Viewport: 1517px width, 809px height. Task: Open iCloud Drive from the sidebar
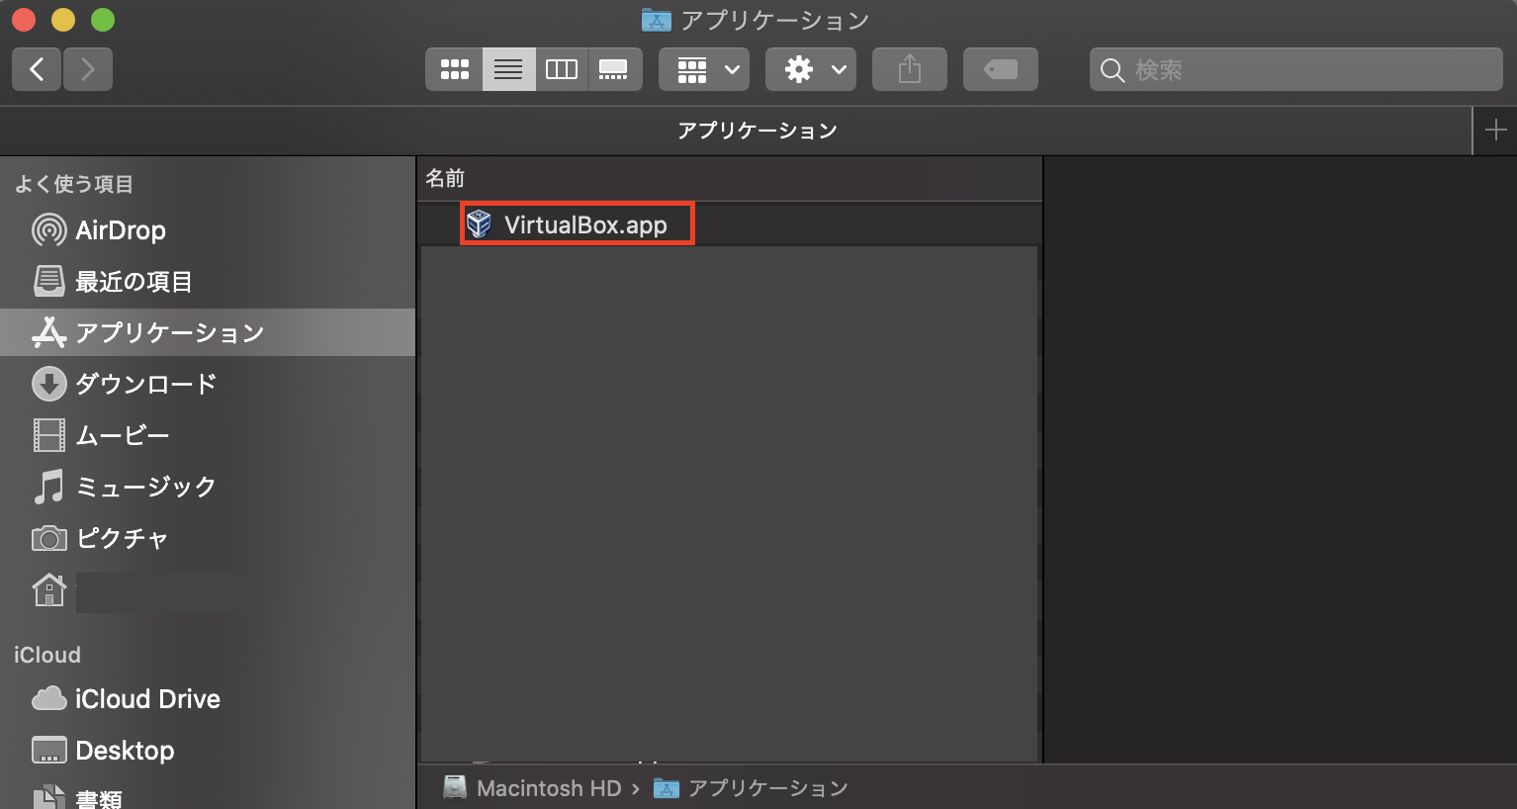click(x=148, y=698)
